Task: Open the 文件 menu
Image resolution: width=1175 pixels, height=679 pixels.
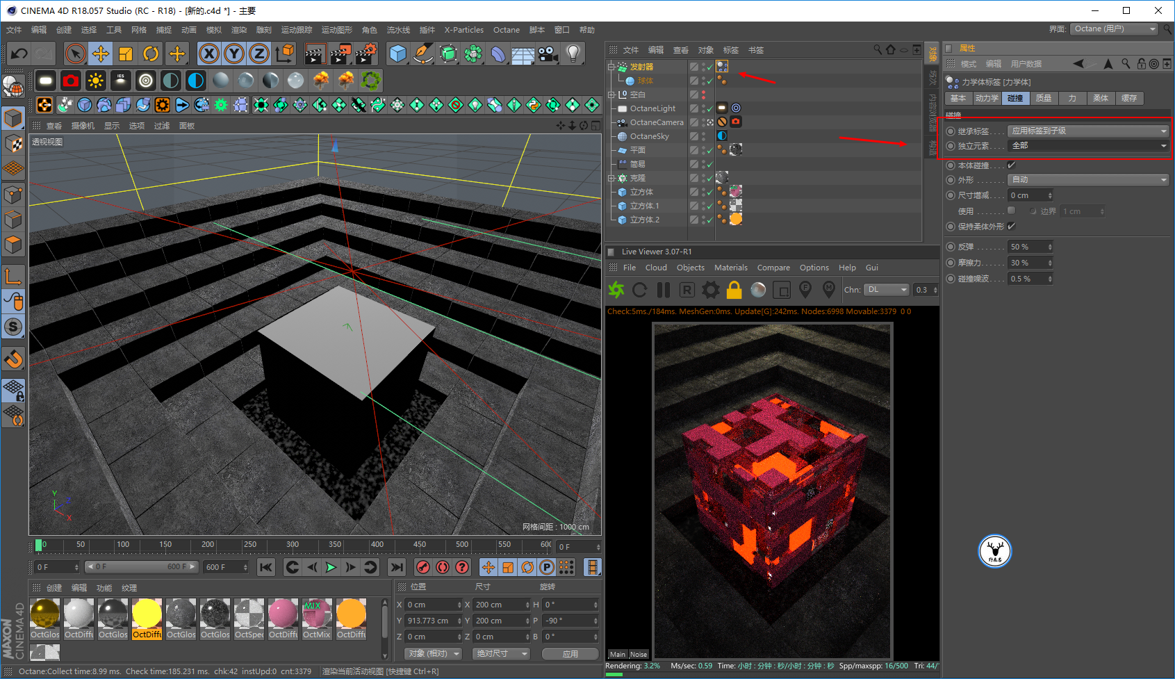Action: point(14,30)
